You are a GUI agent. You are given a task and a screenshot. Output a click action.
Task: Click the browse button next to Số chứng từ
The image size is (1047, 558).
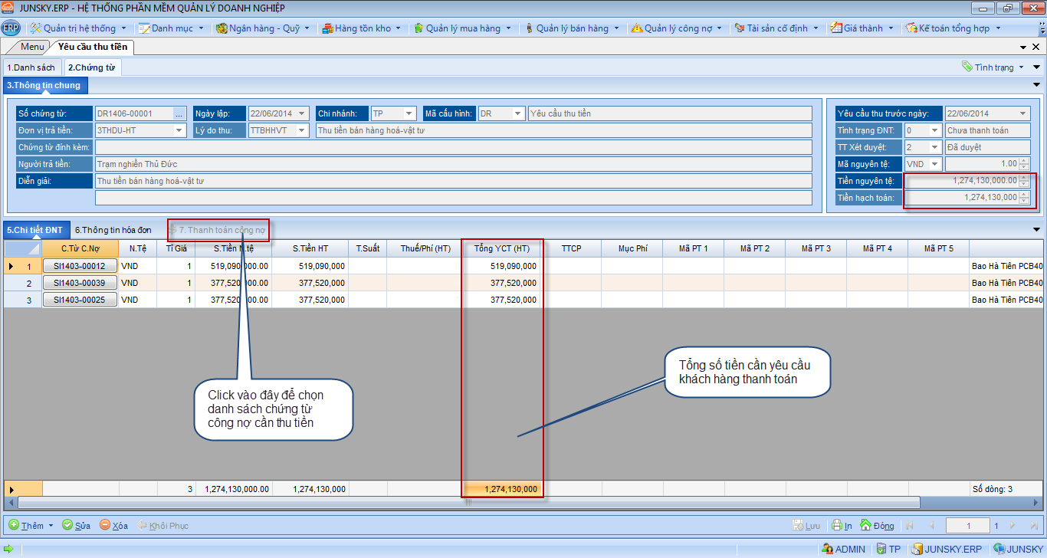179,113
